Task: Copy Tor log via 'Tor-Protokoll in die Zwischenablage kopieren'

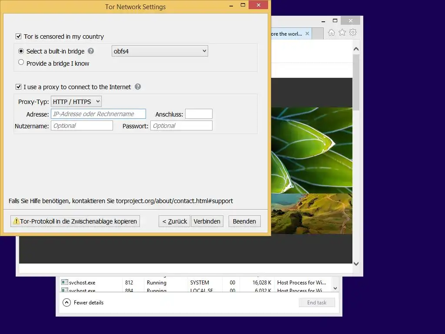Action: [x=75, y=221]
